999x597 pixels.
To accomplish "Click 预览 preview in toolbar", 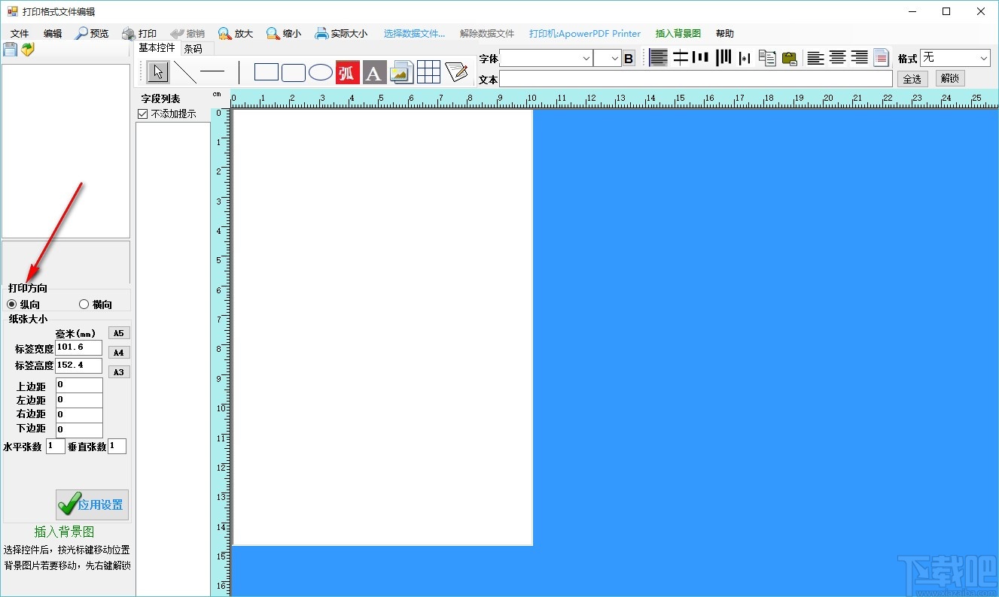I will tap(92, 34).
